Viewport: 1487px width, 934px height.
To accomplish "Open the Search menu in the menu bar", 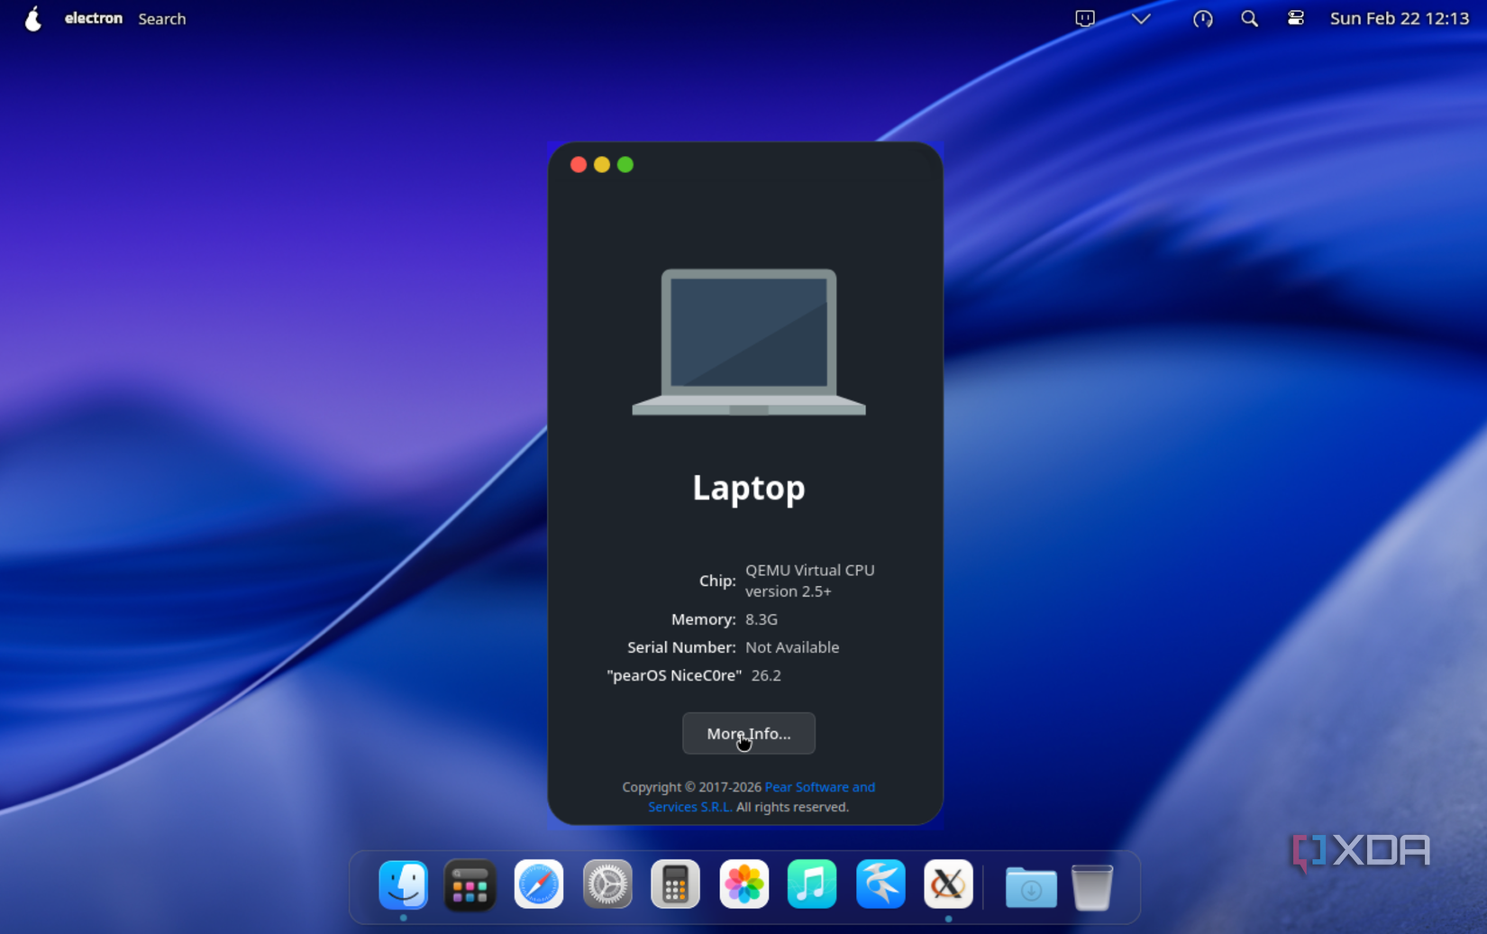I will (162, 19).
